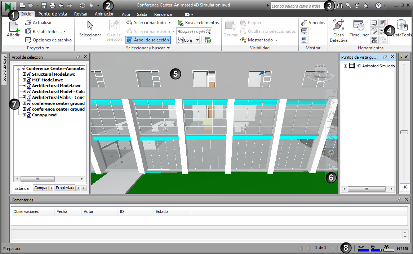The width and height of the screenshot is (413, 254).
Task: Open the Restab. todos dropdown arrow
Action: coord(65,32)
